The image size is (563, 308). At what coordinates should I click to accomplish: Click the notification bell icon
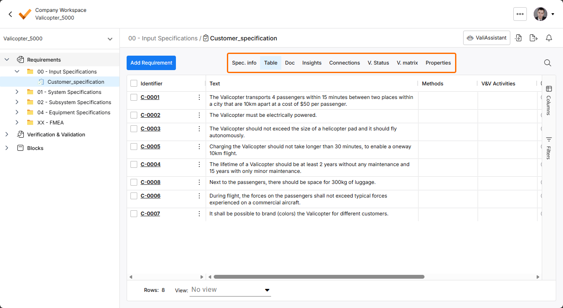(x=549, y=38)
